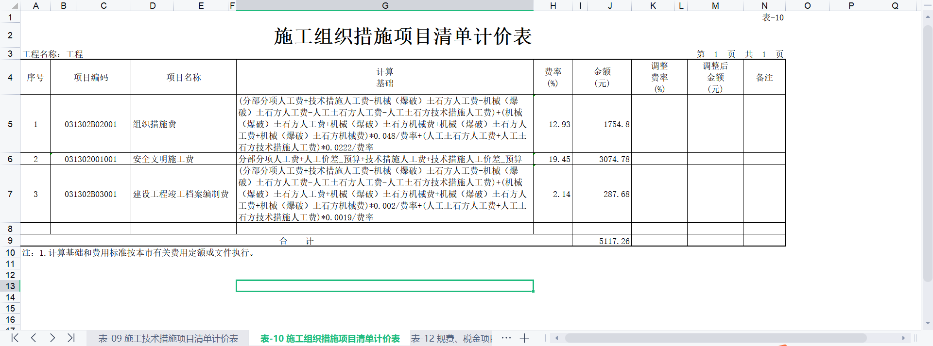Click the 表-10 label at top right
The image size is (933, 346).
[x=773, y=17]
